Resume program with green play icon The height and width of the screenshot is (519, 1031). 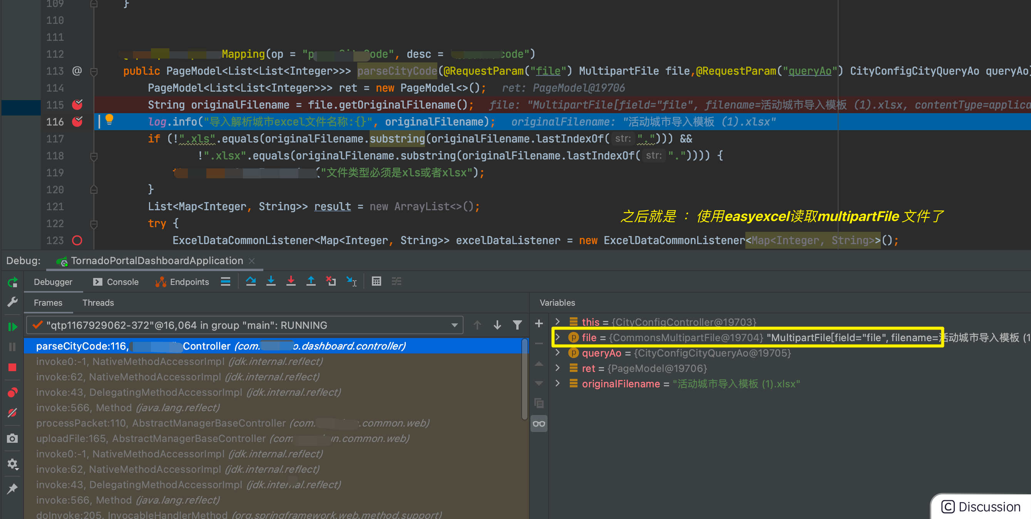click(12, 326)
